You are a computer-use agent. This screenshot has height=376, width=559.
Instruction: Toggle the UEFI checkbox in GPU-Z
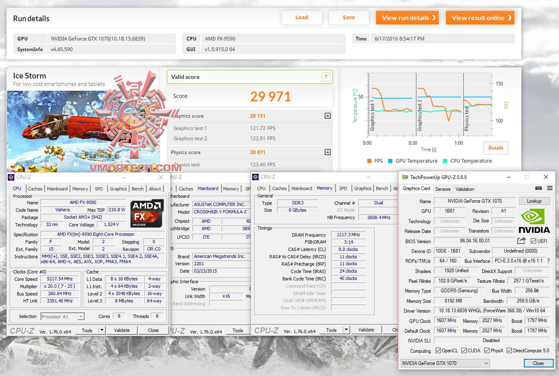point(533,241)
